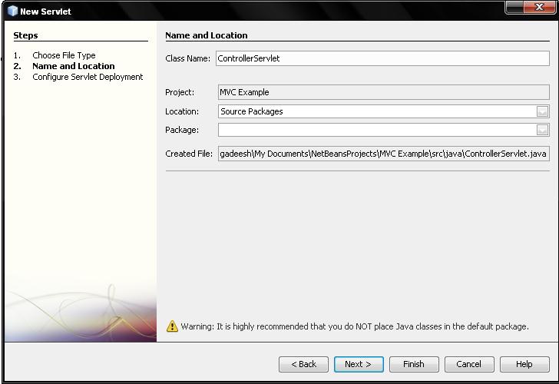Click the 'Class Name:' label

tap(187, 58)
